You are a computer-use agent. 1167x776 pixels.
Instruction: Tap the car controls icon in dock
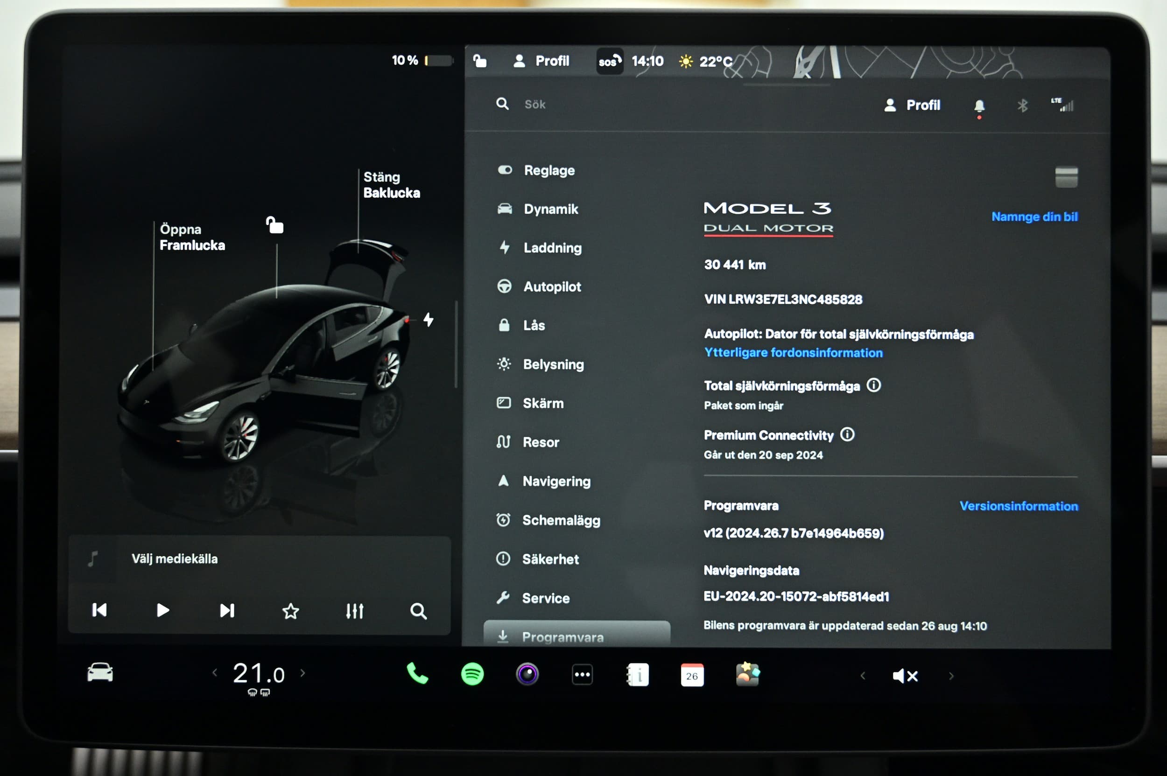pos(100,672)
